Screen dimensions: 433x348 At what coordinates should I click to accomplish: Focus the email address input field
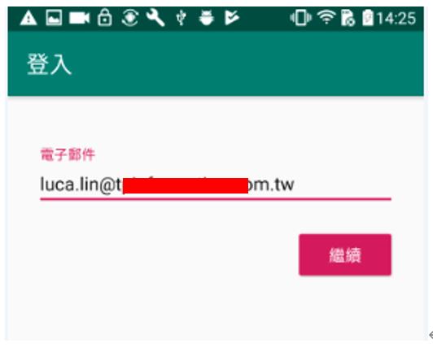pos(216,185)
